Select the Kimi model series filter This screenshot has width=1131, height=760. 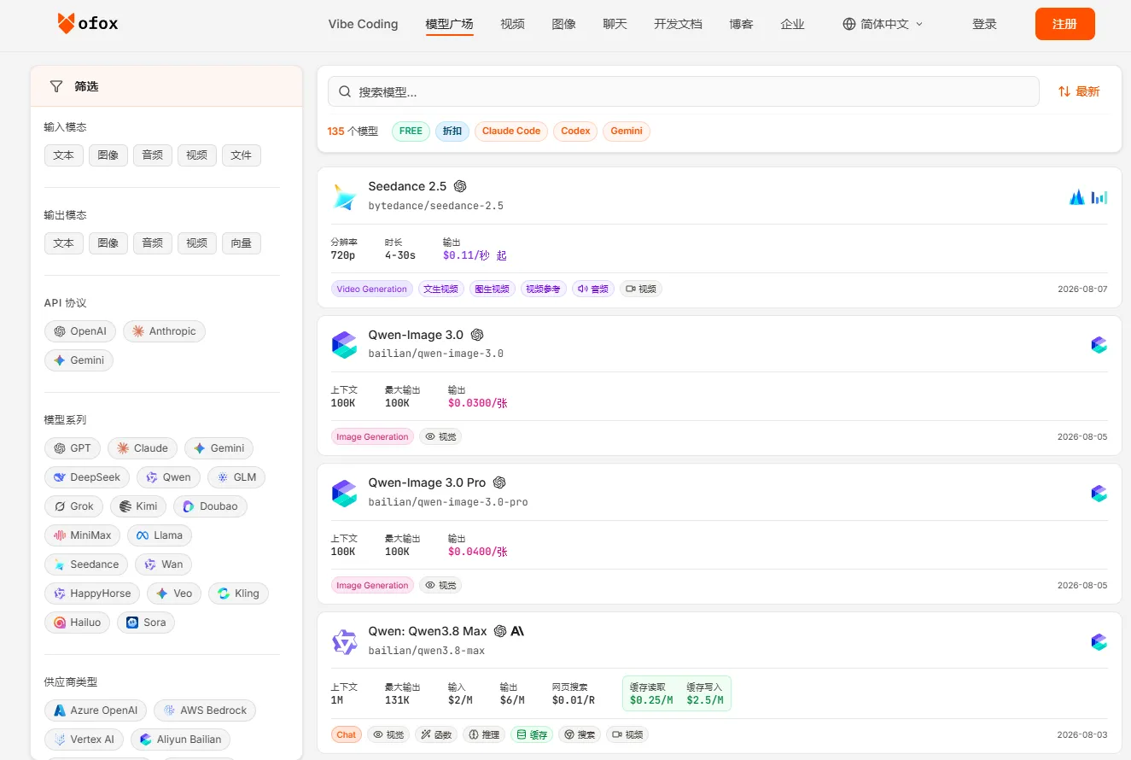pyautogui.click(x=139, y=506)
